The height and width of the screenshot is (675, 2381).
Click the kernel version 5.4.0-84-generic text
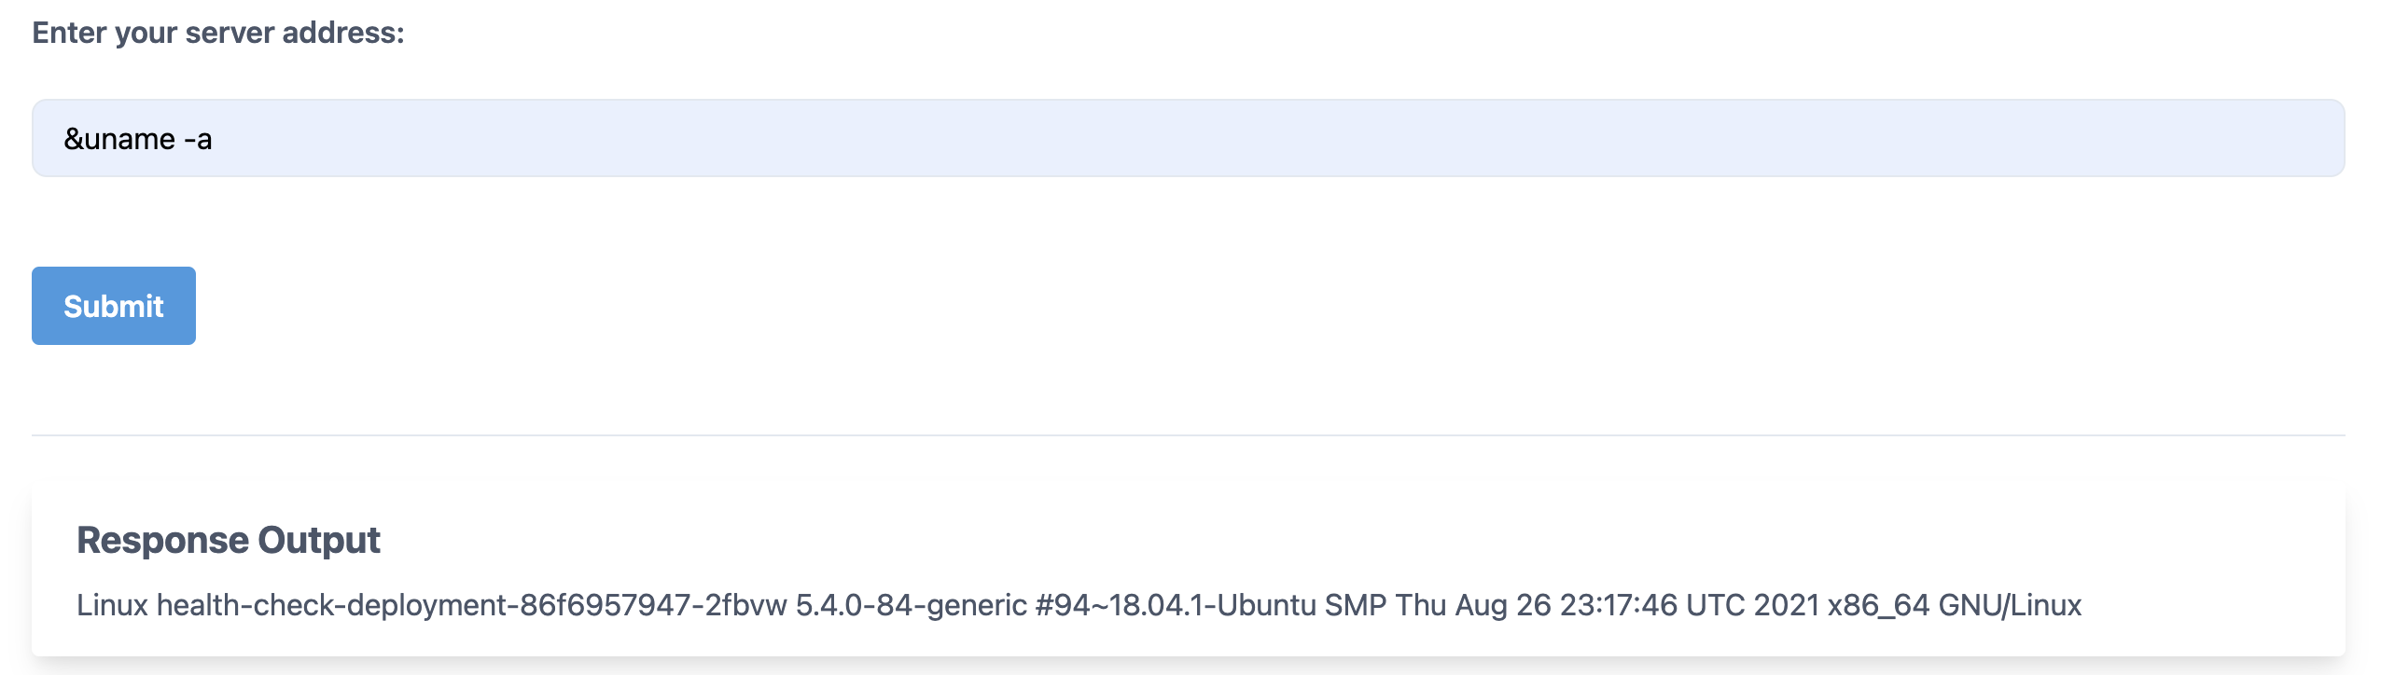click(x=911, y=605)
